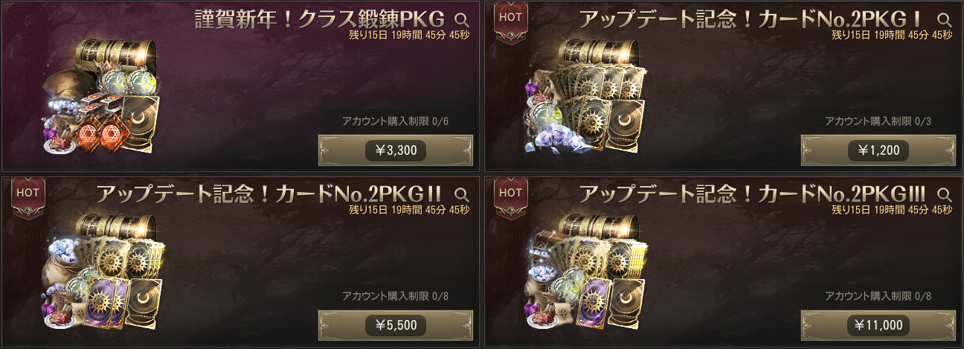Open details magnifier for カードNo.2PKG III
The height and width of the screenshot is (349, 964).
pos(944,195)
